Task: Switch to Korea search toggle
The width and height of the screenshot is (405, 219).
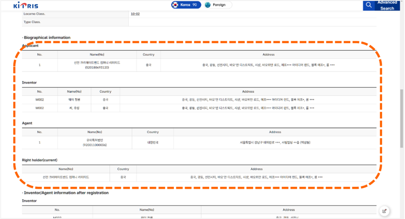Action: coord(186,5)
